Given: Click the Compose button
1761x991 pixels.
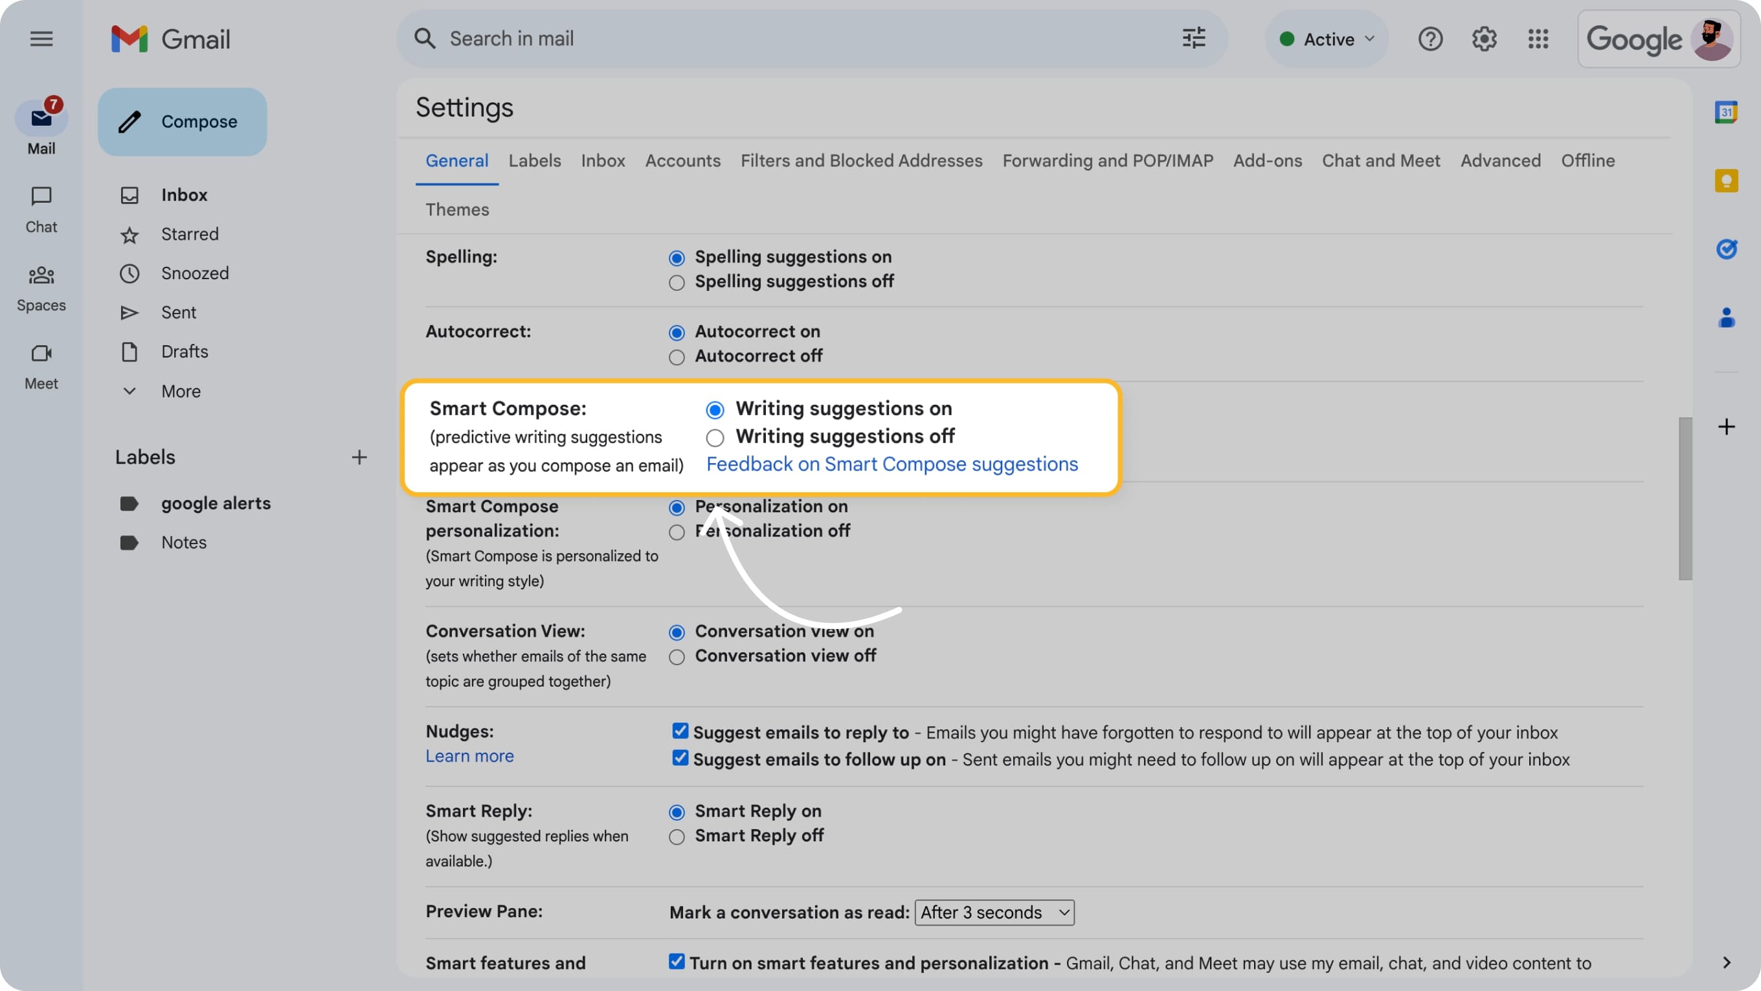Looking at the screenshot, I should [x=182, y=121].
